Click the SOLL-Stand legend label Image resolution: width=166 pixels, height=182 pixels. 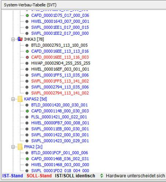coord(39,176)
